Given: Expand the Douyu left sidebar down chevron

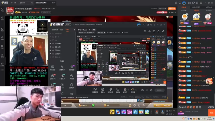Looking at the screenshot, I should click(x=2, y=70).
